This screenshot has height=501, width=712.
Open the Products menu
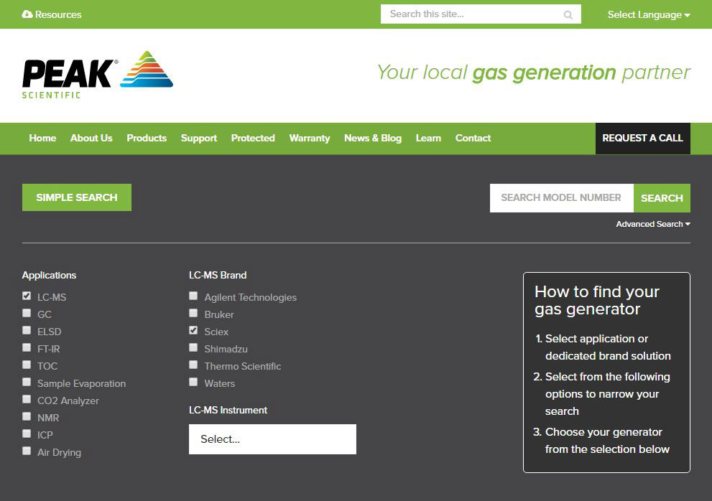coord(147,138)
